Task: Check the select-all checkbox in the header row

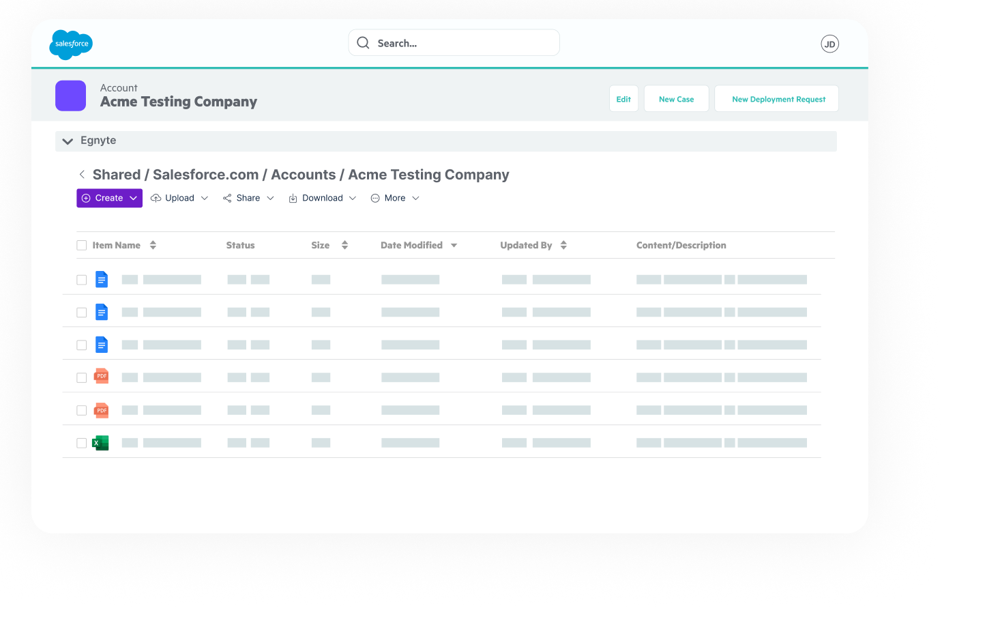Action: pos(81,244)
